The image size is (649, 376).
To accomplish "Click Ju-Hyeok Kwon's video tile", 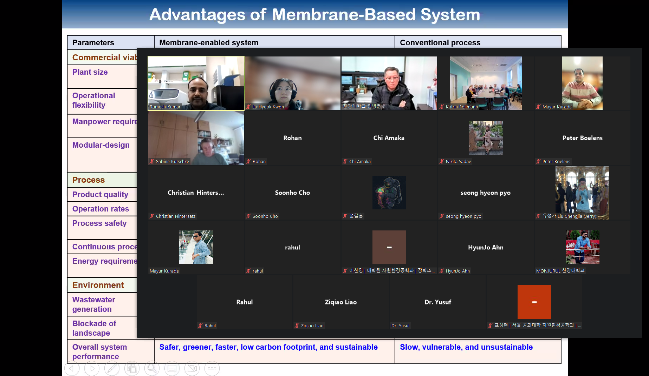I will [292, 83].
